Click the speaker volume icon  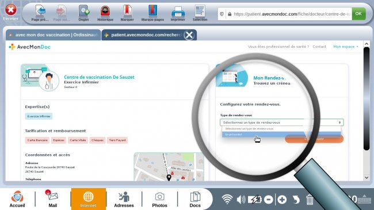coord(241,199)
